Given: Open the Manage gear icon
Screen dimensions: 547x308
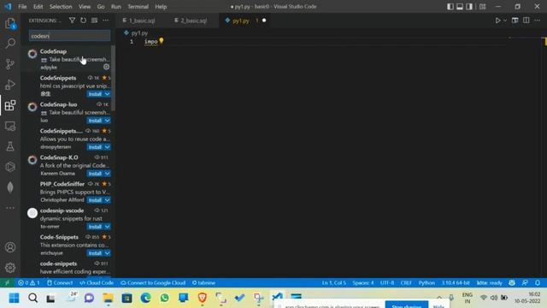Looking at the screenshot, I should tap(10, 268).
